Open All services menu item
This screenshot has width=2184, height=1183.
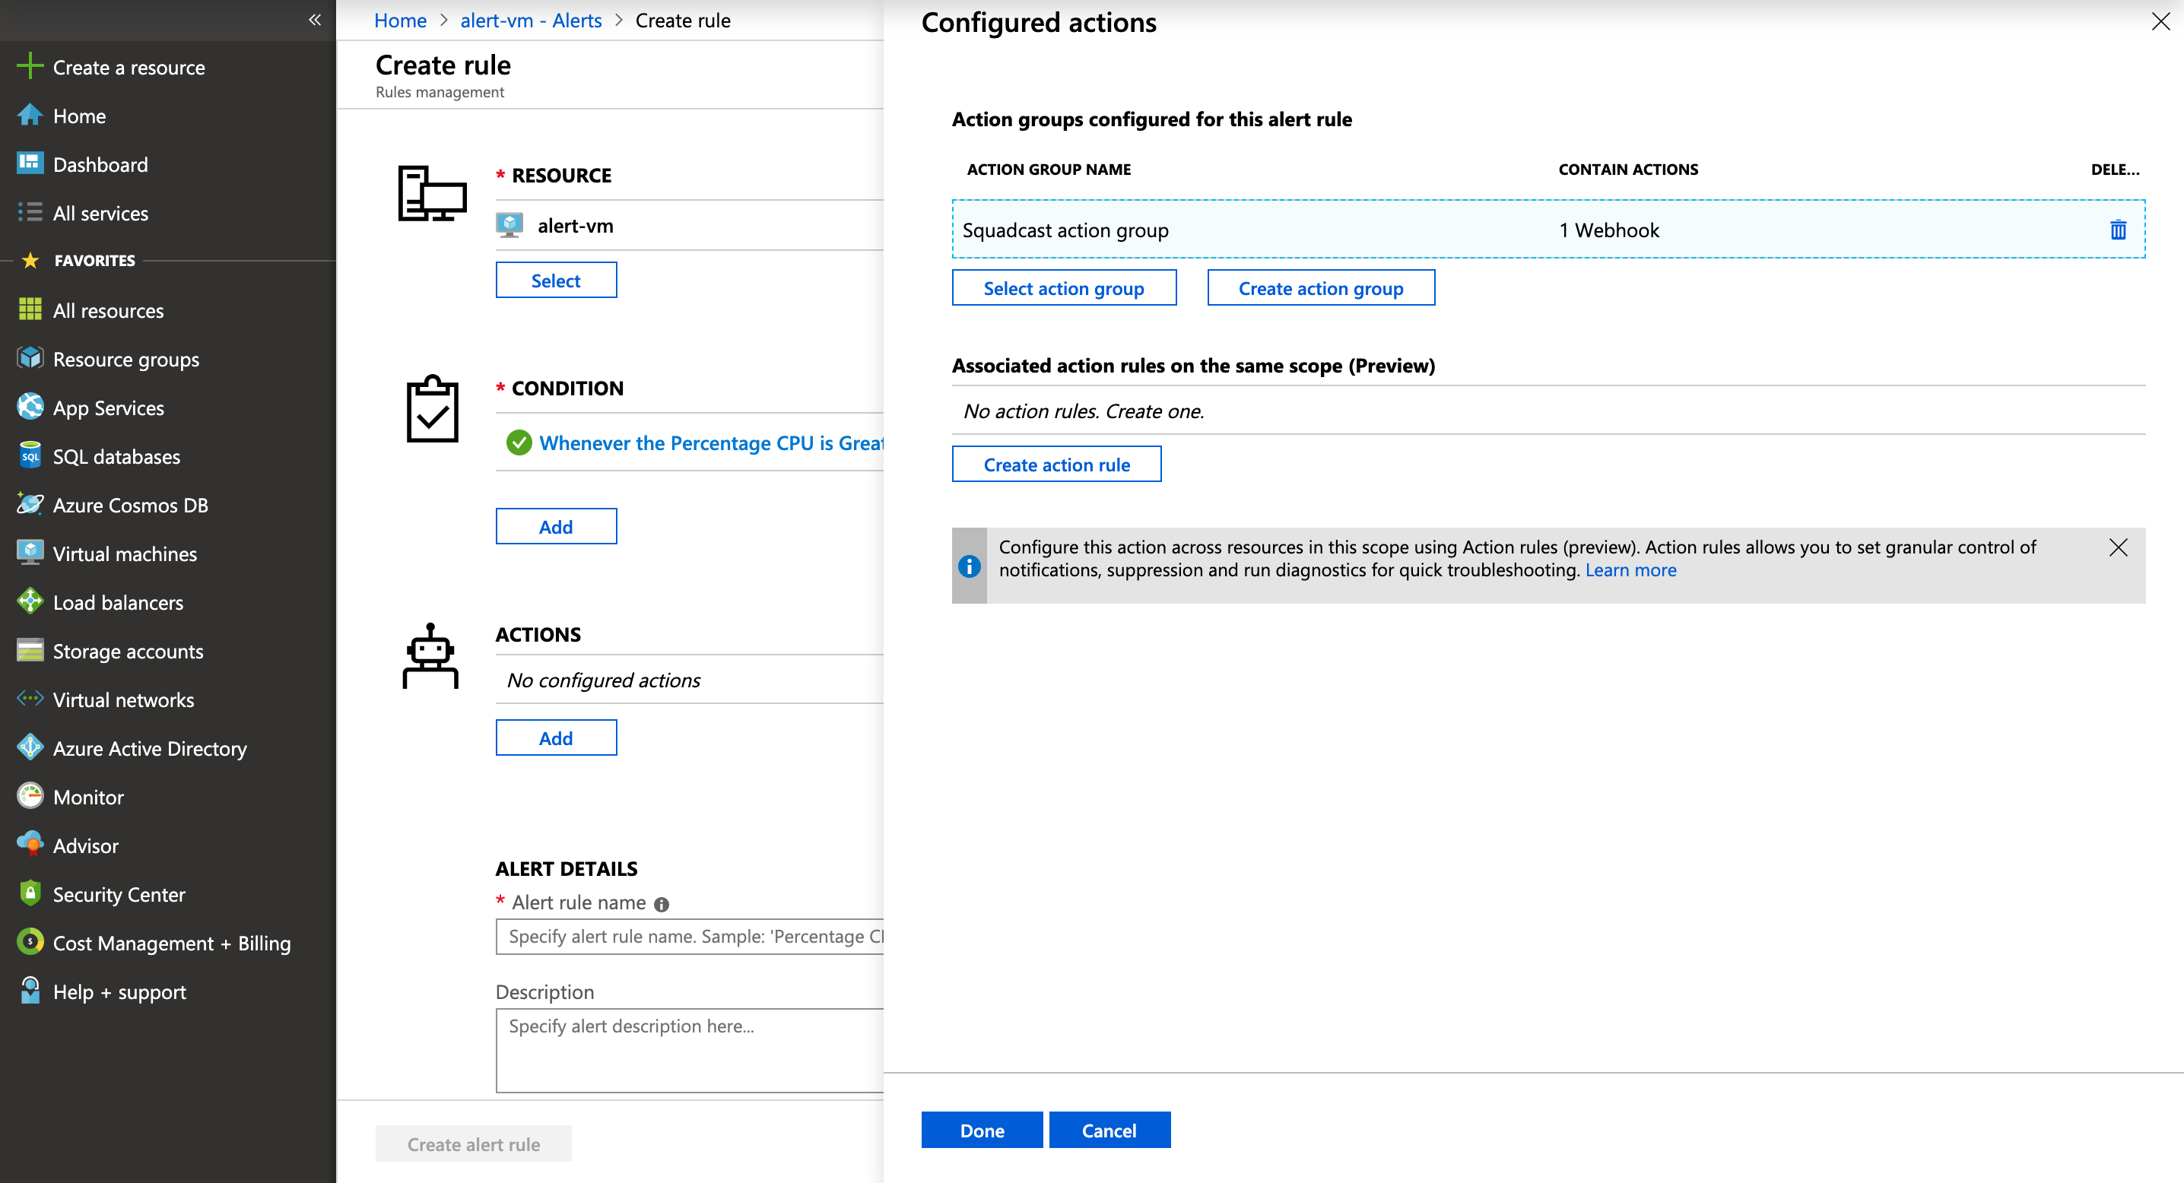(x=100, y=213)
